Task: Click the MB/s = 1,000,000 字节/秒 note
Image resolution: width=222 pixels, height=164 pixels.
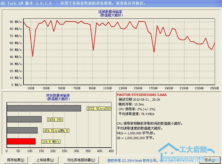Action: pos(136,133)
